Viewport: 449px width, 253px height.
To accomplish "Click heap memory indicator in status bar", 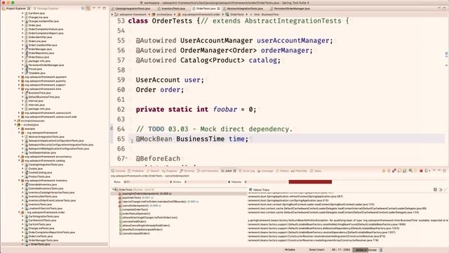I will pos(366,250).
